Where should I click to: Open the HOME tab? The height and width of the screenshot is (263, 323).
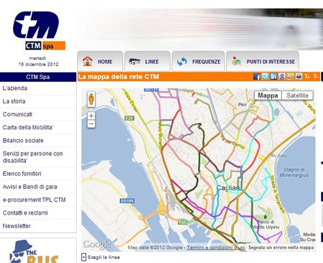tap(100, 61)
